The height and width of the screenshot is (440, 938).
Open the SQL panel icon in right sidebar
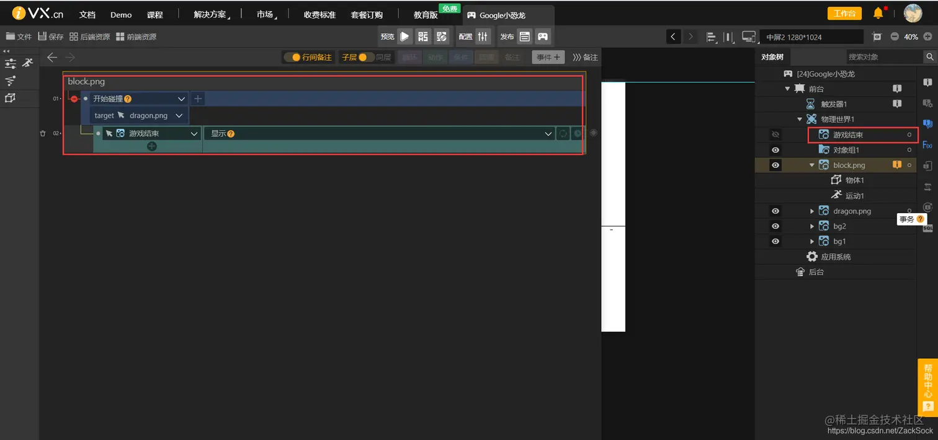pos(927,228)
